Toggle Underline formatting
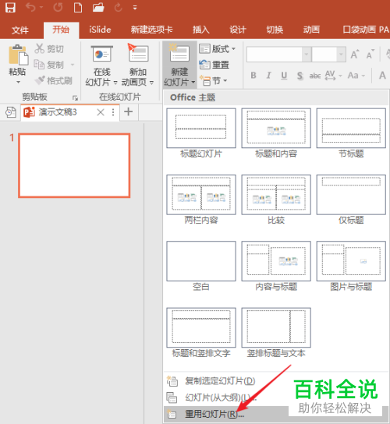390x424 pixels. pyautogui.click(x=284, y=76)
